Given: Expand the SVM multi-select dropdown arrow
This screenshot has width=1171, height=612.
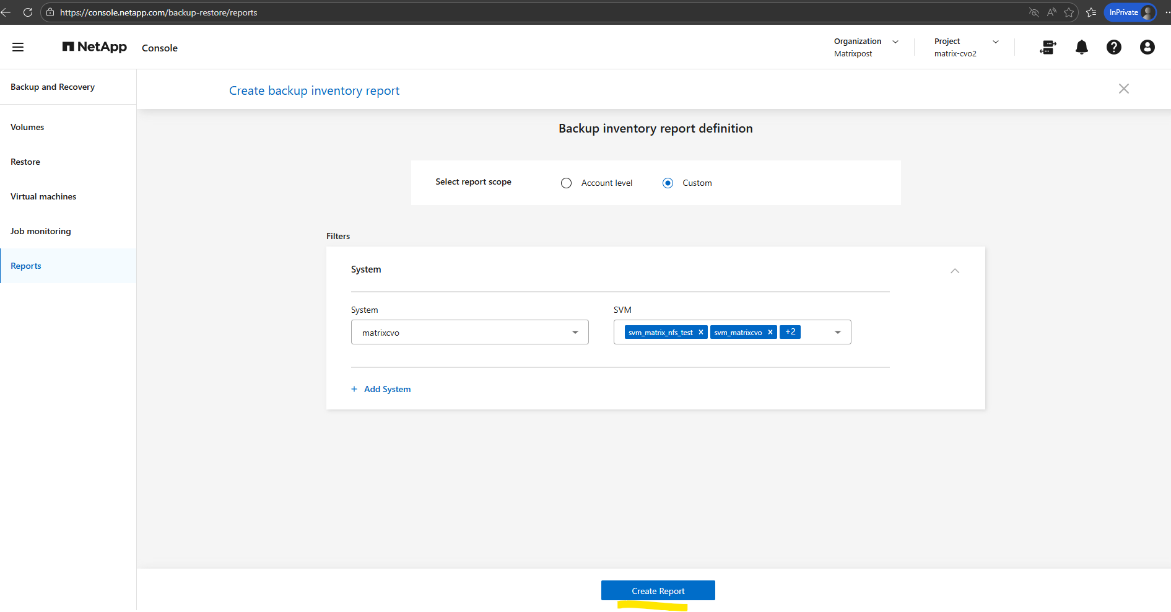Looking at the screenshot, I should [x=837, y=333].
